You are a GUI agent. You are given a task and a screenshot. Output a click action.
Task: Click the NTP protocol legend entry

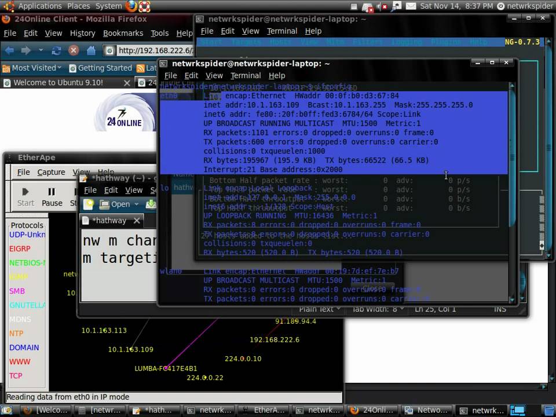(x=16, y=334)
